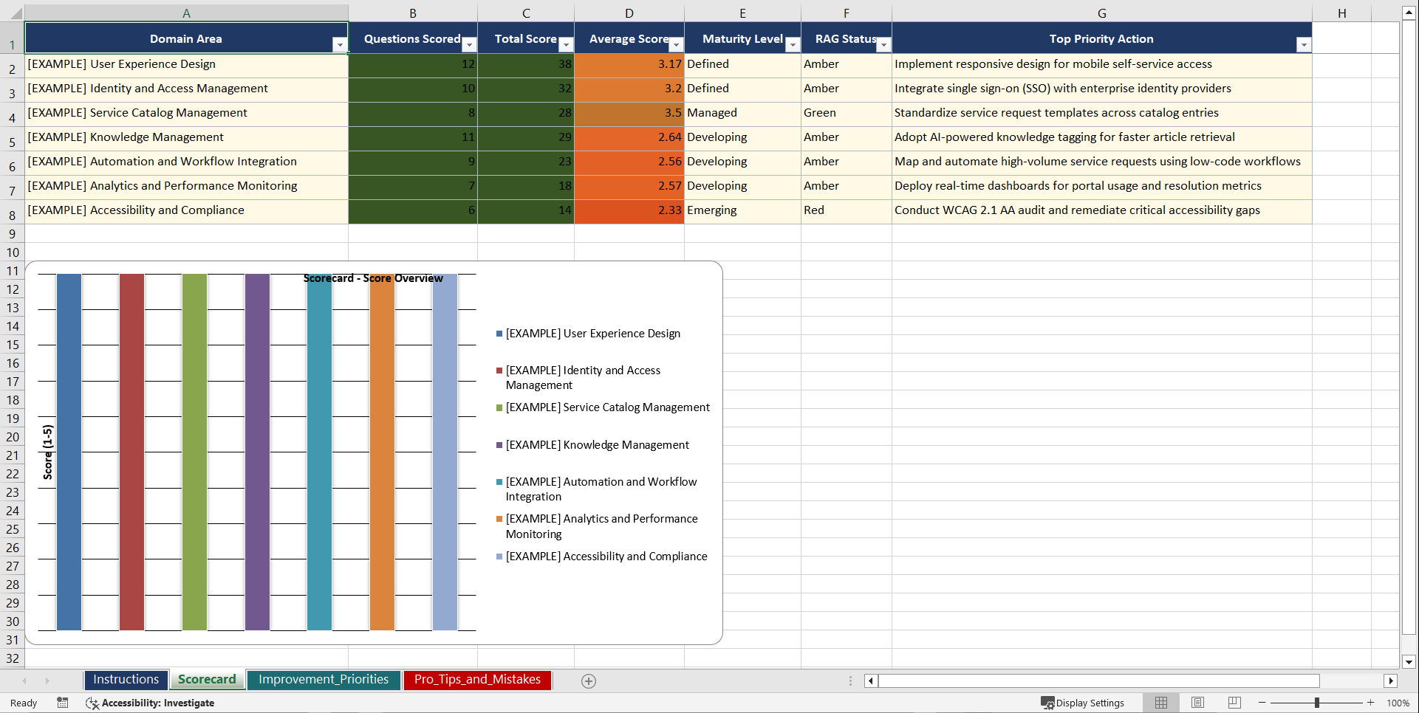Open the RAG Status filter dropdown

pos(883,45)
